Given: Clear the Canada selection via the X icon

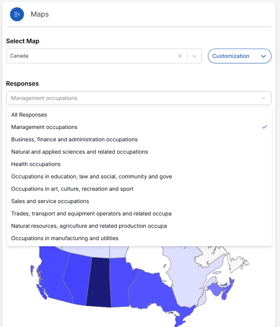Looking at the screenshot, I should pos(180,56).
